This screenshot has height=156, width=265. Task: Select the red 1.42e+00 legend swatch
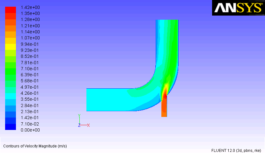click(x=11, y=10)
